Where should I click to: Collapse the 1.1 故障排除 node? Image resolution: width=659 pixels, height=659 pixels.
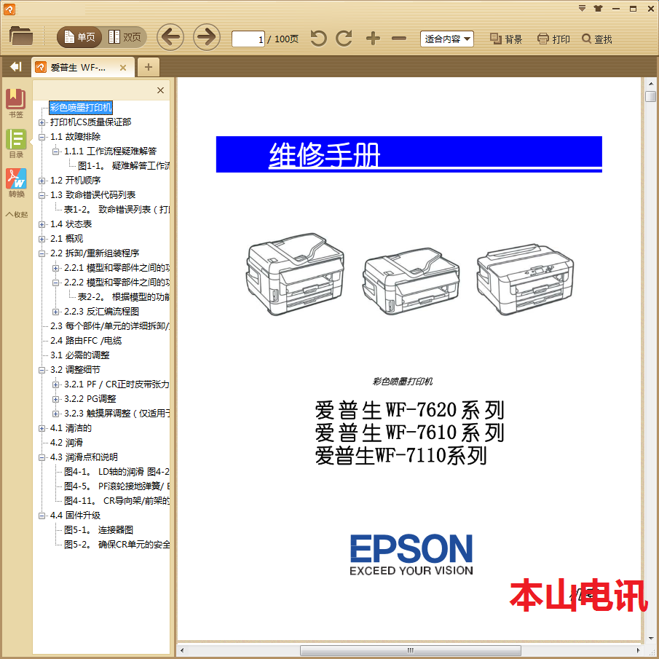click(42, 137)
